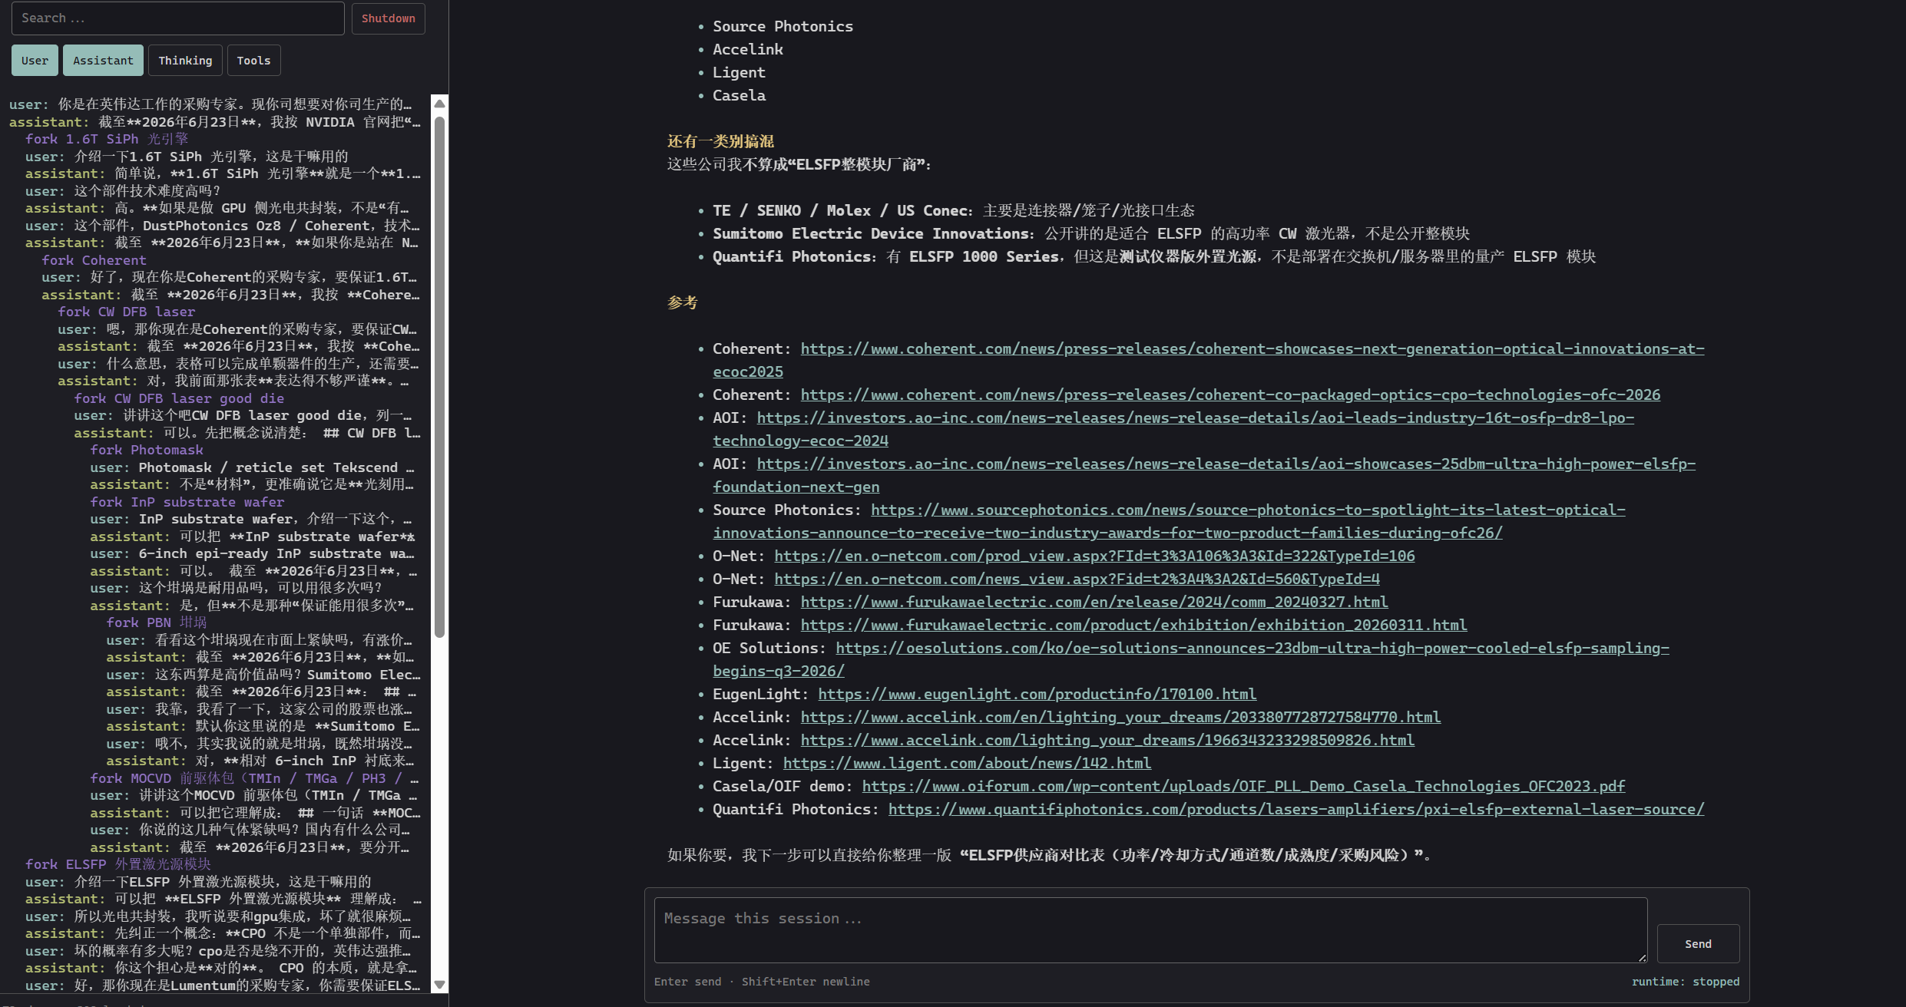Select user row 6-inch epi-ready InP substrate
Image resolution: width=1906 pixels, height=1007 pixels.
click(253, 553)
